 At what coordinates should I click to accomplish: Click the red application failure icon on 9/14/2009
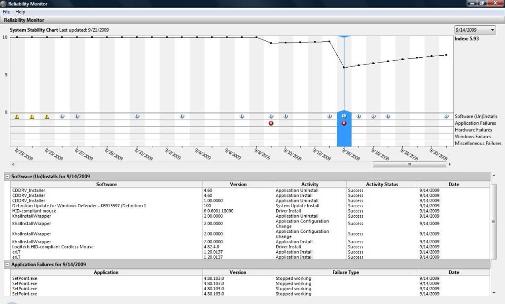coord(344,123)
